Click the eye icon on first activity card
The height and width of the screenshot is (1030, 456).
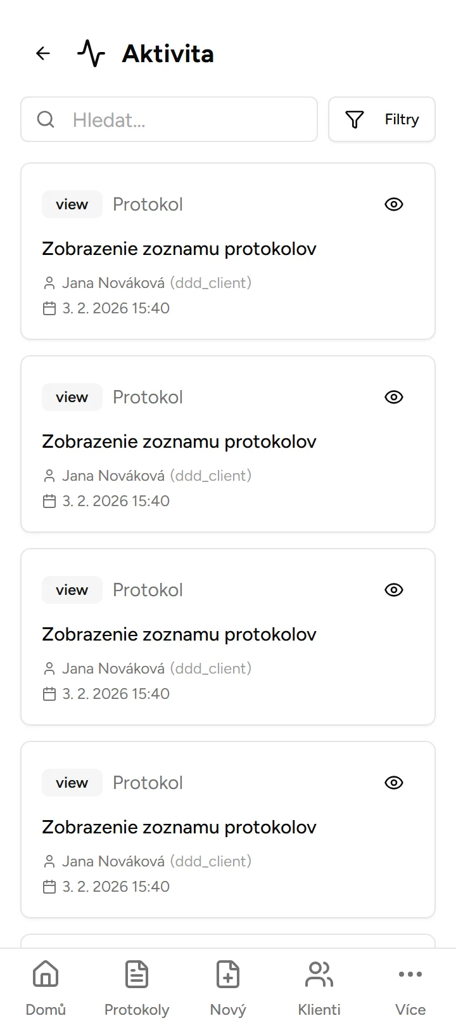(394, 204)
